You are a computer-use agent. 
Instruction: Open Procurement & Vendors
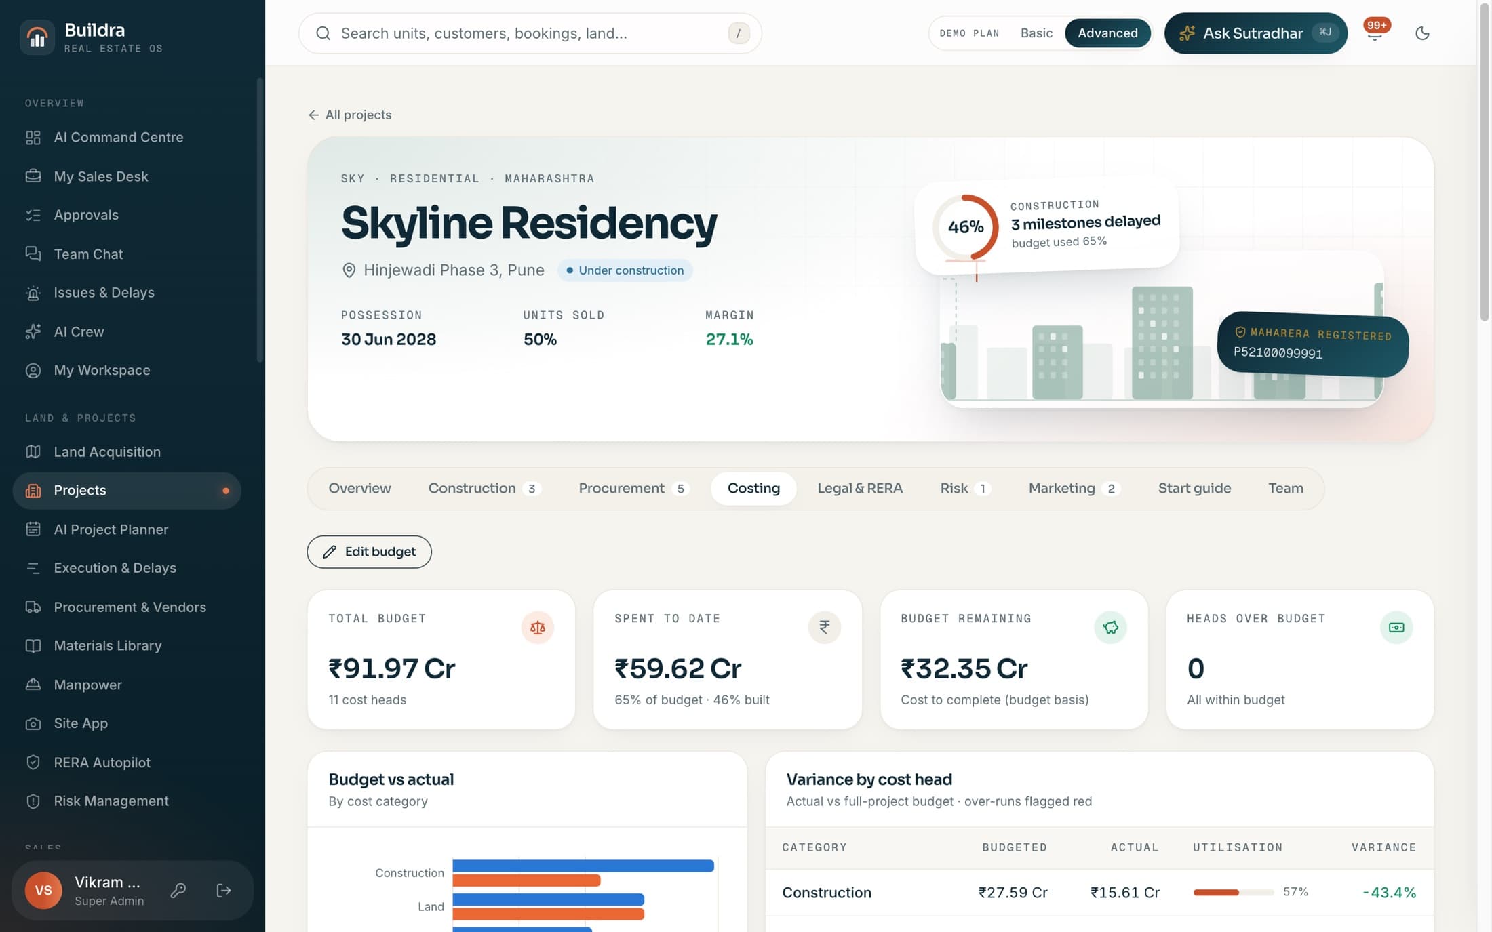pyautogui.click(x=127, y=607)
